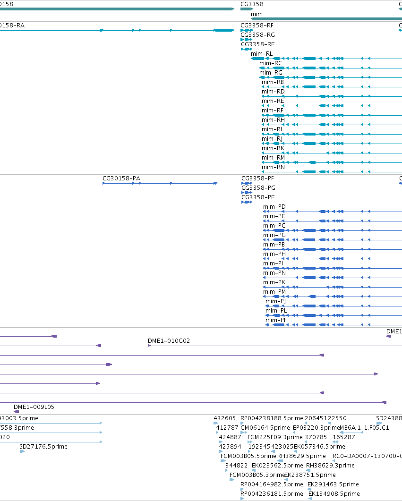Image resolution: width=402 pixels, height=501 pixels.
Task: Select EST SD27176.5prime
Action: pyautogui.click(x=43, y=447)
